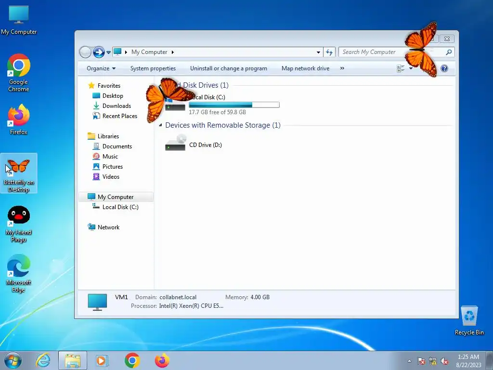Image resolution: width=493 pixels, height=370 pixels.
Task: Click the Refresh button beside the address bar
Action: tap(329, 52)
